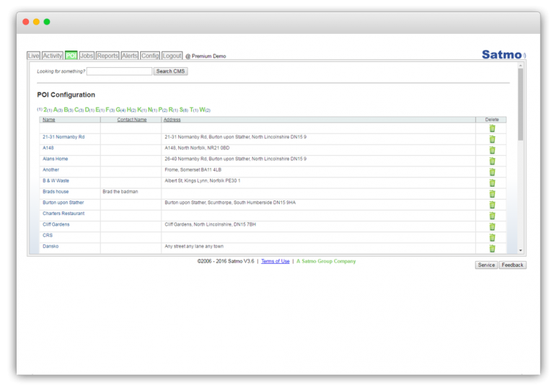Screen dimensions: 554x388
Task: Go to the Config tab
Action: (x=150, y=56)
